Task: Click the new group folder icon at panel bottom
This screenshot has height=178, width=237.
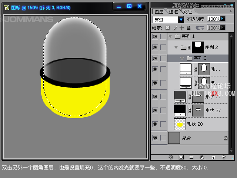Action: (192, 157)
